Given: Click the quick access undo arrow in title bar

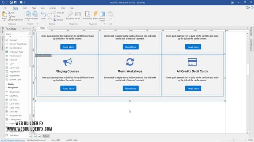Looking at the screenshot, I should click(x=3, y=2).
